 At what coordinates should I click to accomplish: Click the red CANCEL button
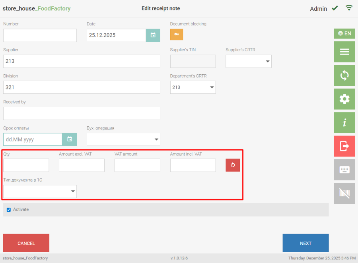pyautogui.click(x=26, y=243)
